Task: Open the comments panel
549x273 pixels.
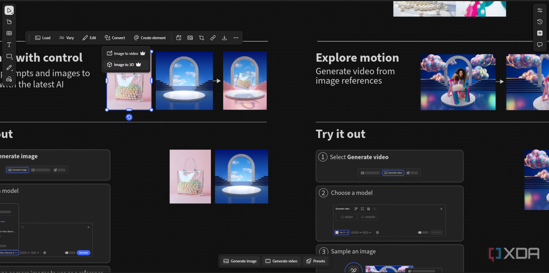Action: 540,45
